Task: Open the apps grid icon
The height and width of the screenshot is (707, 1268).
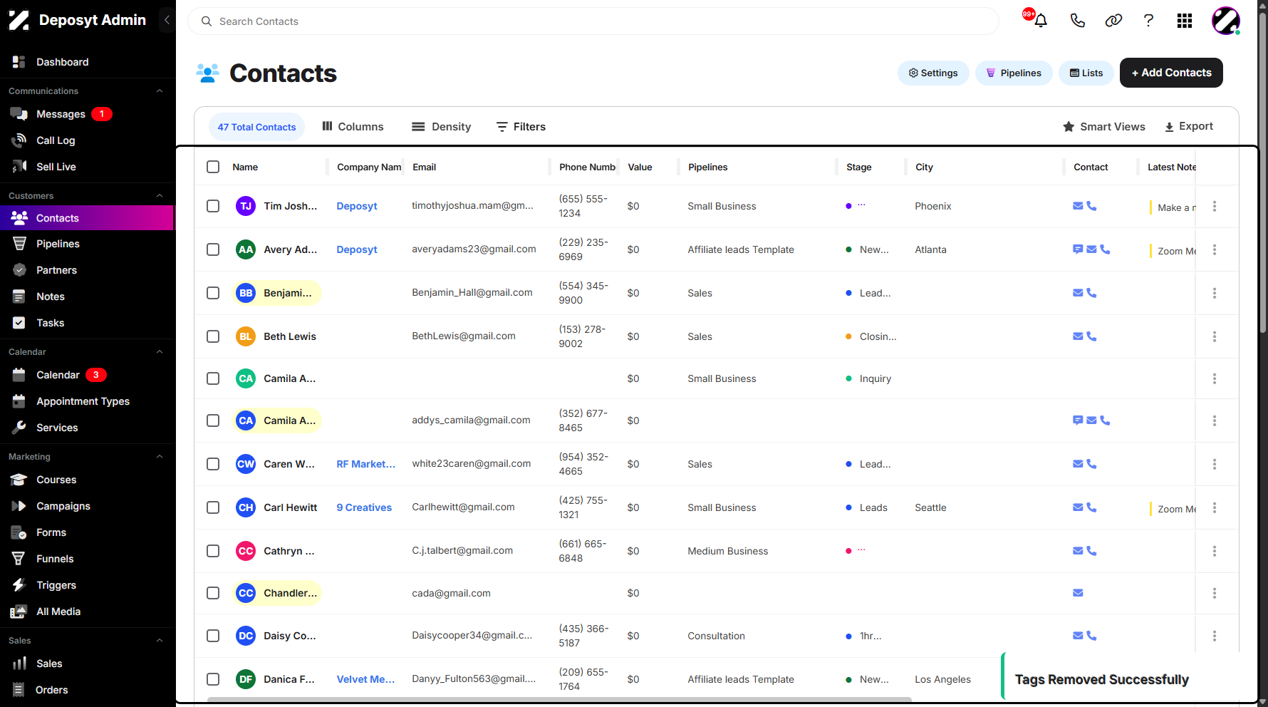Action: click(x=1185, y=21)
